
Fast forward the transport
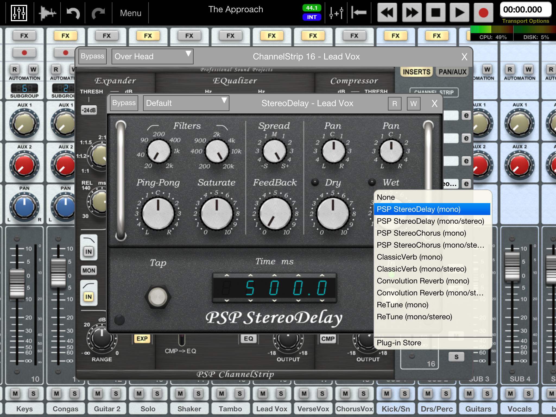point(412,12)
